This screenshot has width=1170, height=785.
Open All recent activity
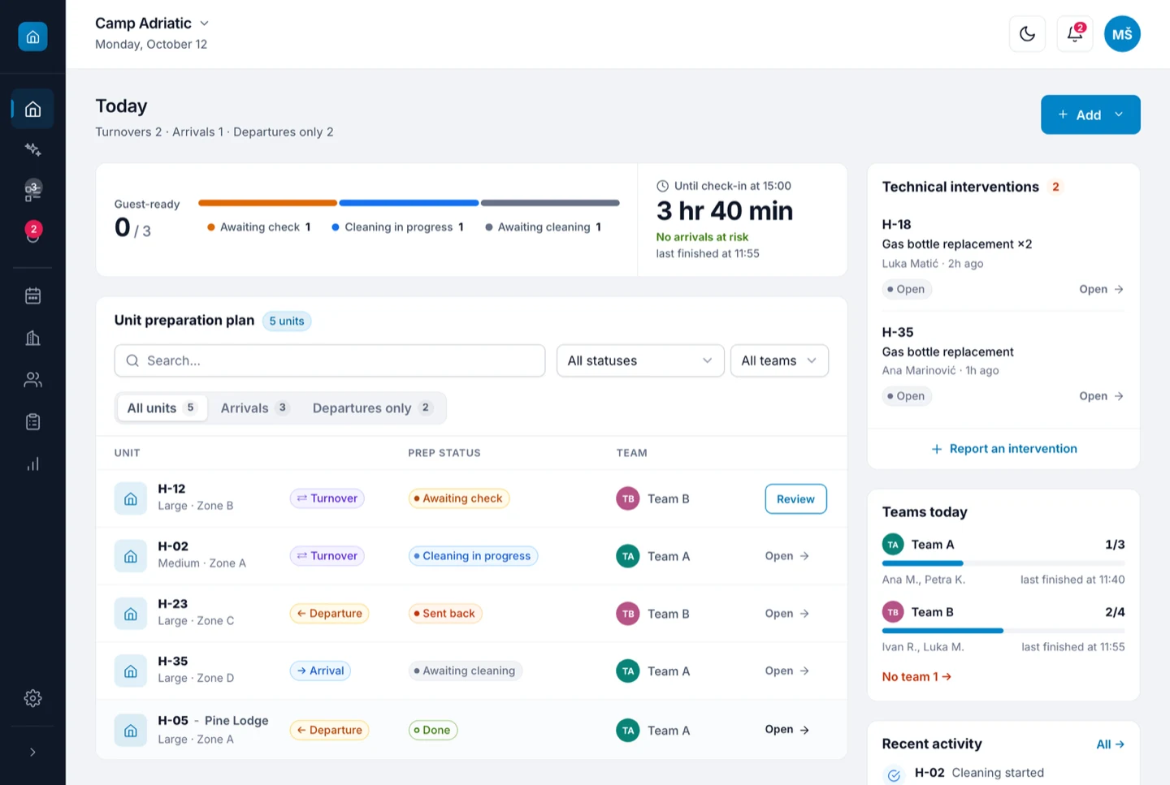pyautogui.click(x=1110, y=744)
